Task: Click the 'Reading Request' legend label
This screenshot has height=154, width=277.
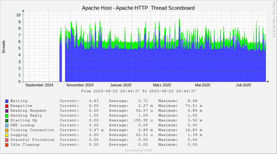Action: pyautogui.click(x=28, y=111)
